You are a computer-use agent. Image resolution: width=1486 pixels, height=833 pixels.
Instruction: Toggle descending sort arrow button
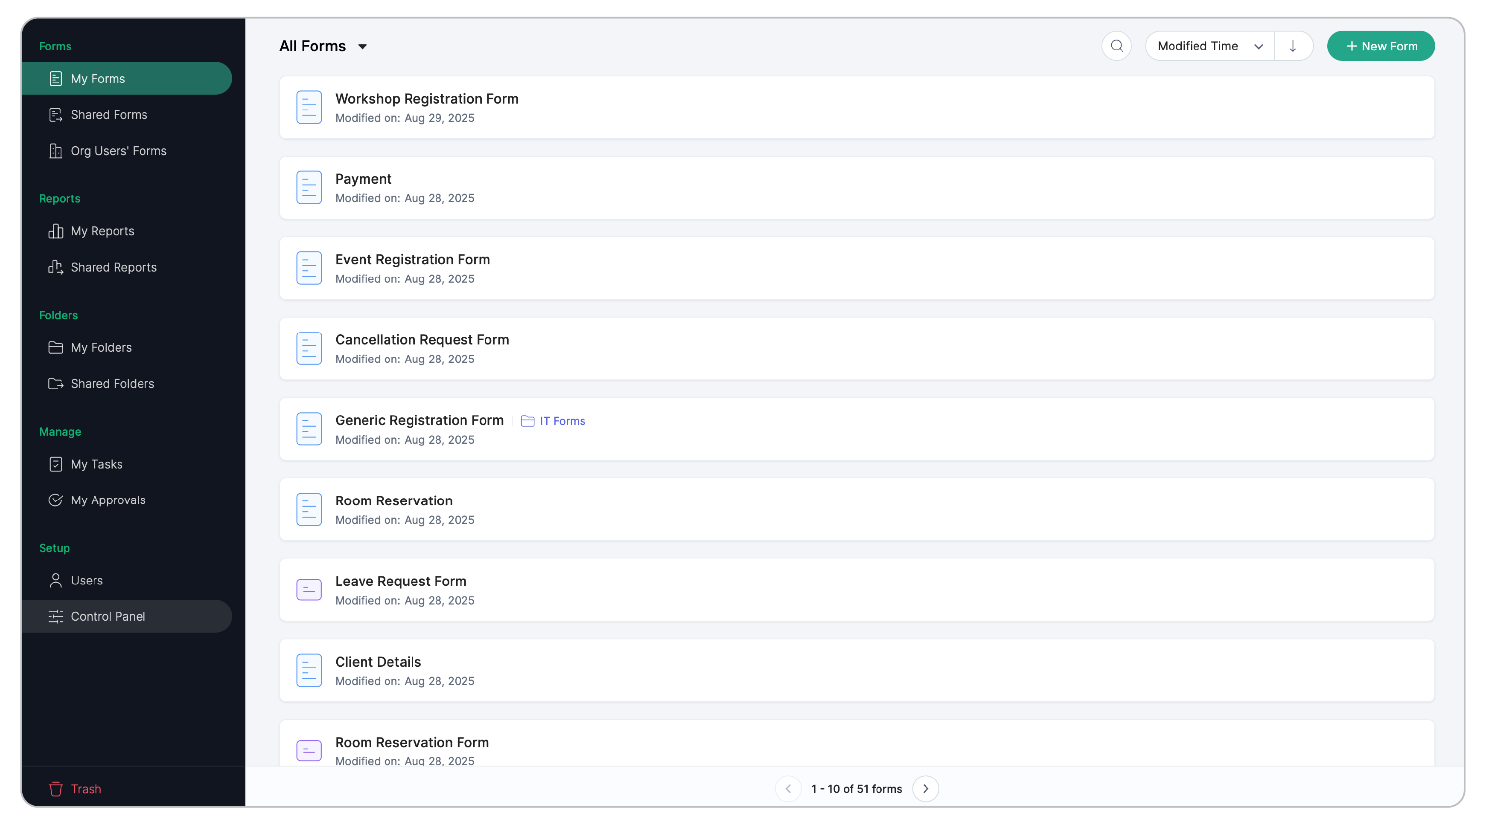point(1293,46)
